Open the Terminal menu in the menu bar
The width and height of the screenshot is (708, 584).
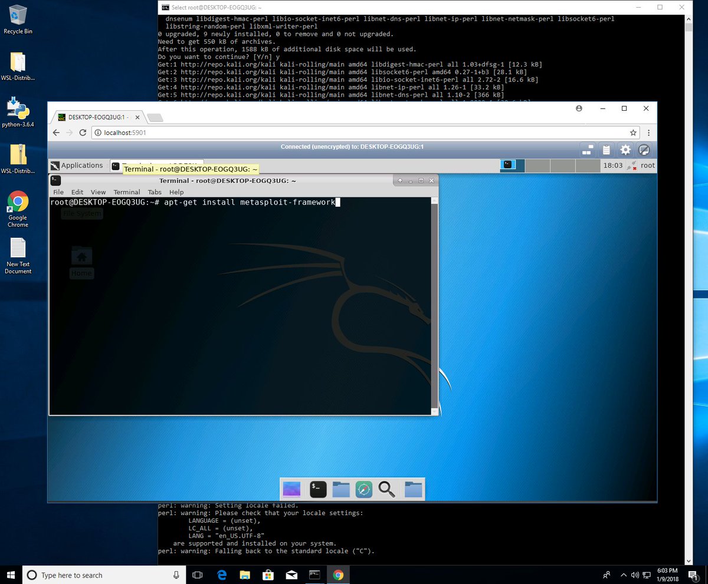[x=127, y=192]
